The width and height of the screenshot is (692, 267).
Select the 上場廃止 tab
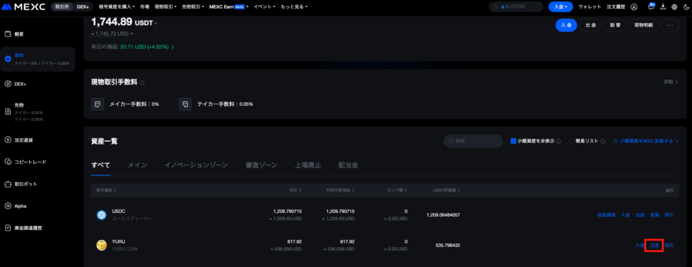point(308,165)
